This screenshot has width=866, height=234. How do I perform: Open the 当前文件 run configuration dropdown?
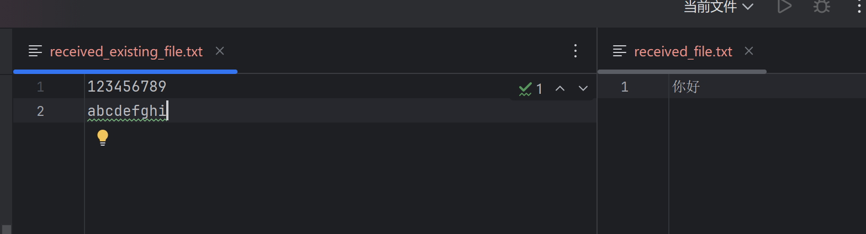719,7
